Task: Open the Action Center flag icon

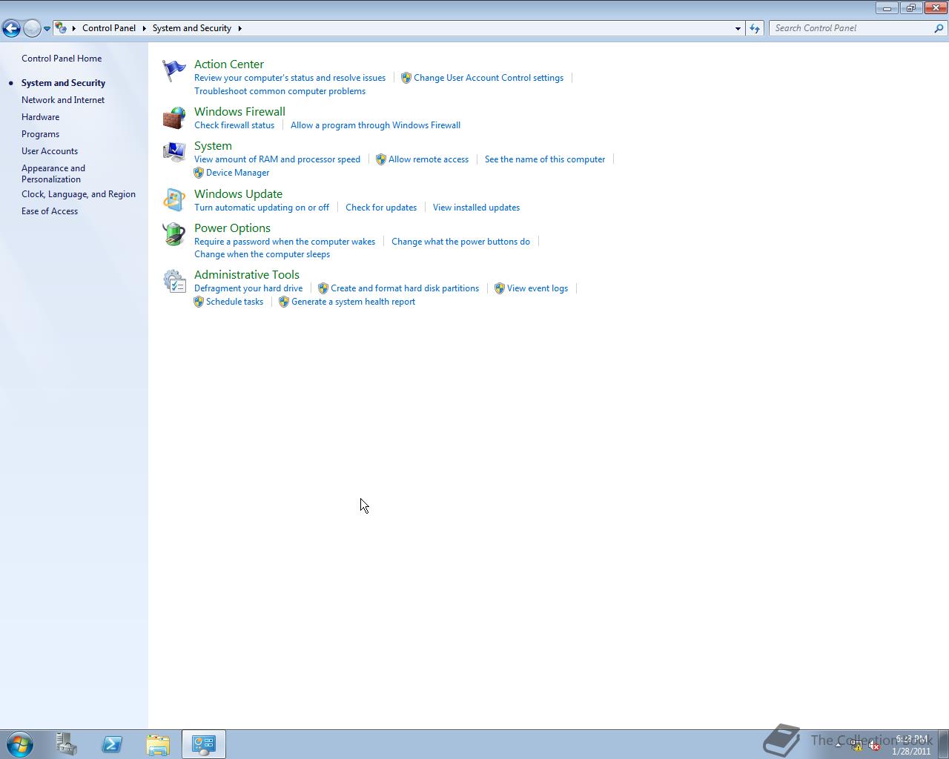Action: point(174,71)
